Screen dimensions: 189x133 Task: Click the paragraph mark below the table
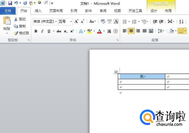pos(121,93)
